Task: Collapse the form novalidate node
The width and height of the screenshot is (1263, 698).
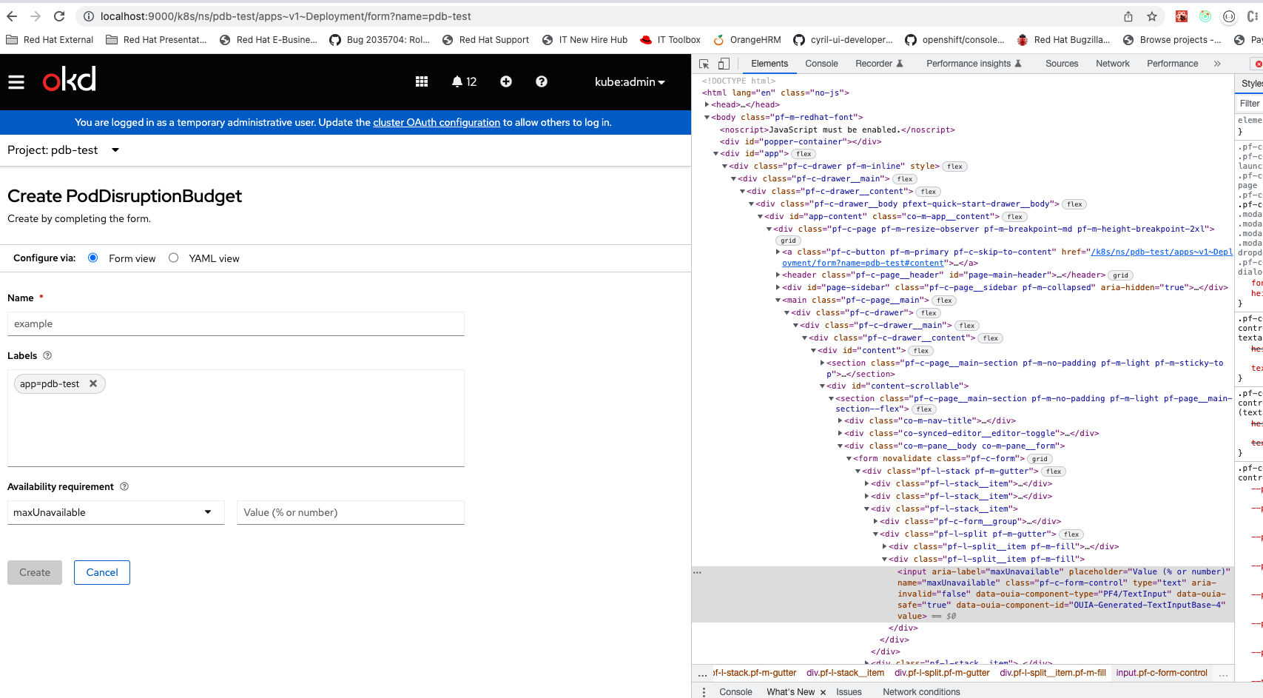Action: 849,459
